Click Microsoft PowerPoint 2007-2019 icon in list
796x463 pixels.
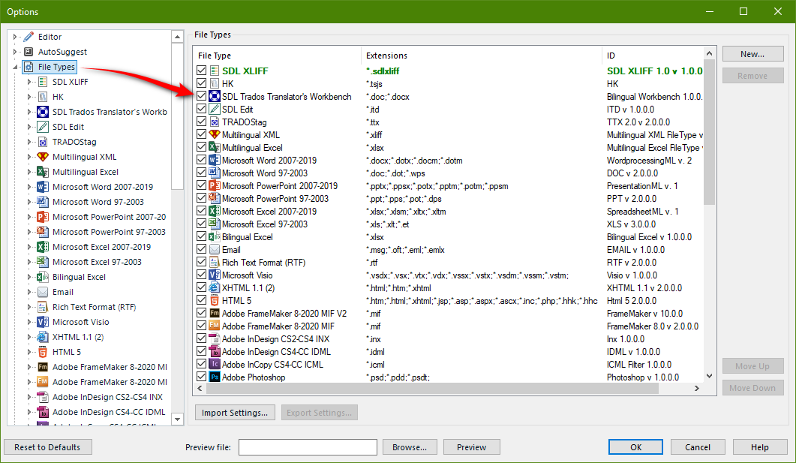click(x=215, y=185)
